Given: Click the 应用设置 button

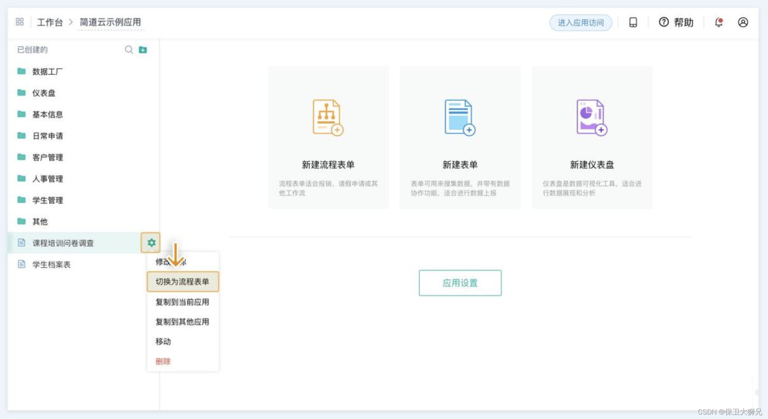Looking at the screenshot, I should (460, 283).
